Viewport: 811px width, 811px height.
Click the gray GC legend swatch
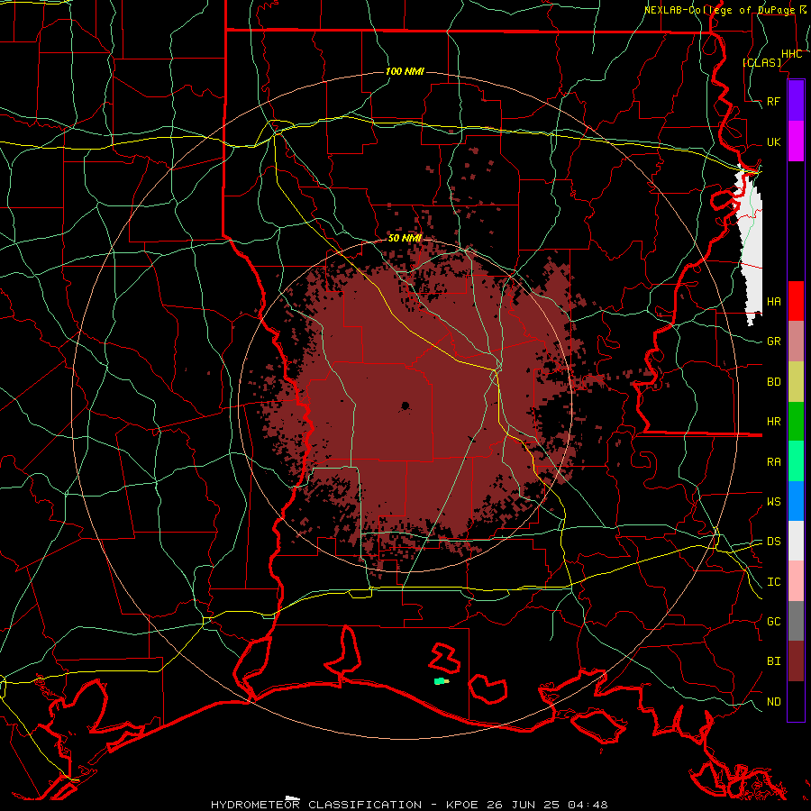(x=796, y=621)
